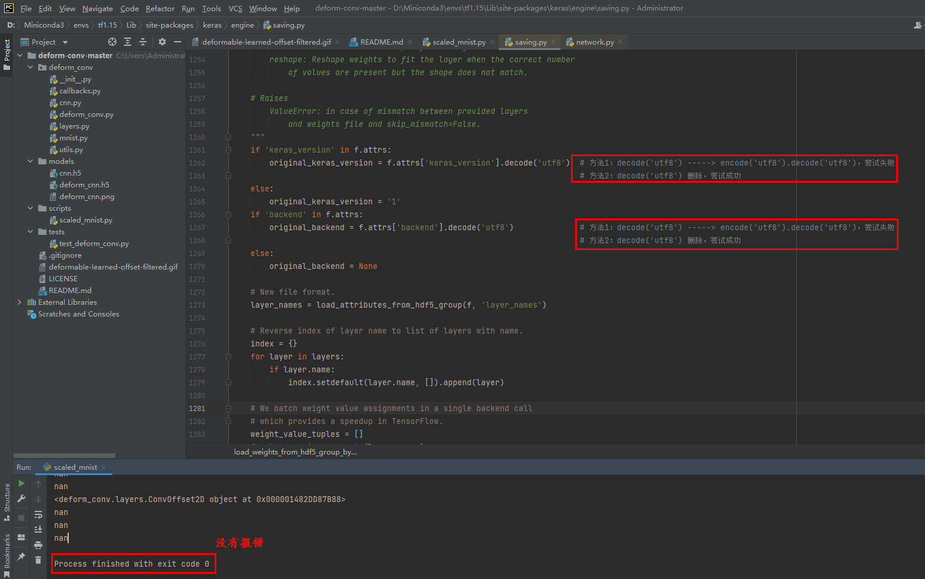Close the scaled_mnist.py editor tab

pyautogui.click(x=492, y=42)
